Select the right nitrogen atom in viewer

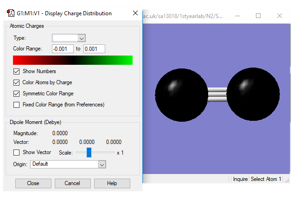(x=253, y=94)
